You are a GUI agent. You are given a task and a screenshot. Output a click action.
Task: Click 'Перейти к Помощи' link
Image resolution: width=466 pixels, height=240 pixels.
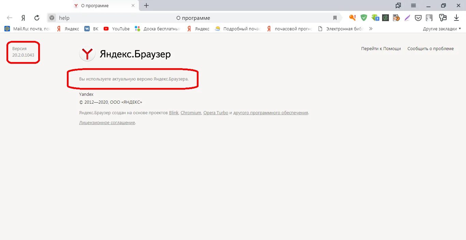point(381,49)
